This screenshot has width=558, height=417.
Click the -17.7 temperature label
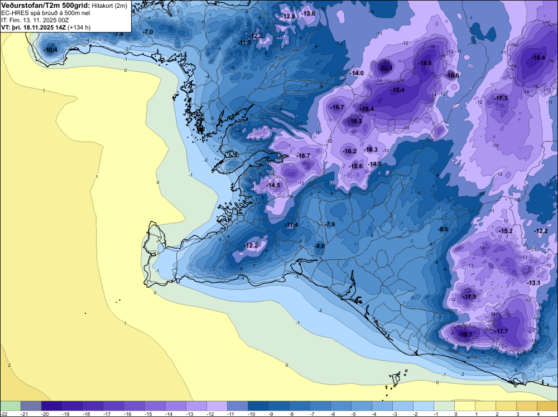point(501,331)
